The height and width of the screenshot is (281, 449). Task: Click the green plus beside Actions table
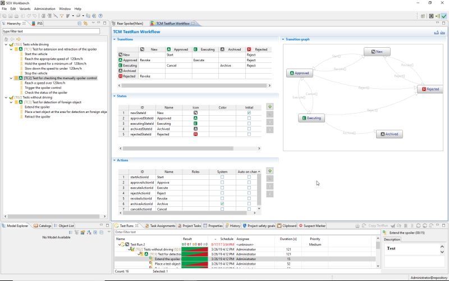pyautogui.click(x=270, y=171)
